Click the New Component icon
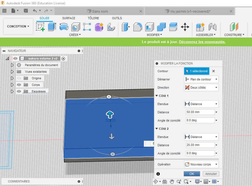This screenshot has height=186, width=252. click(200, 27)
